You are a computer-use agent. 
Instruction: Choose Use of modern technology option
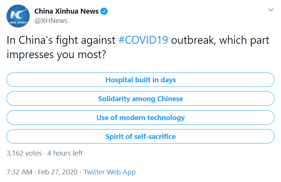pos(140,117)
